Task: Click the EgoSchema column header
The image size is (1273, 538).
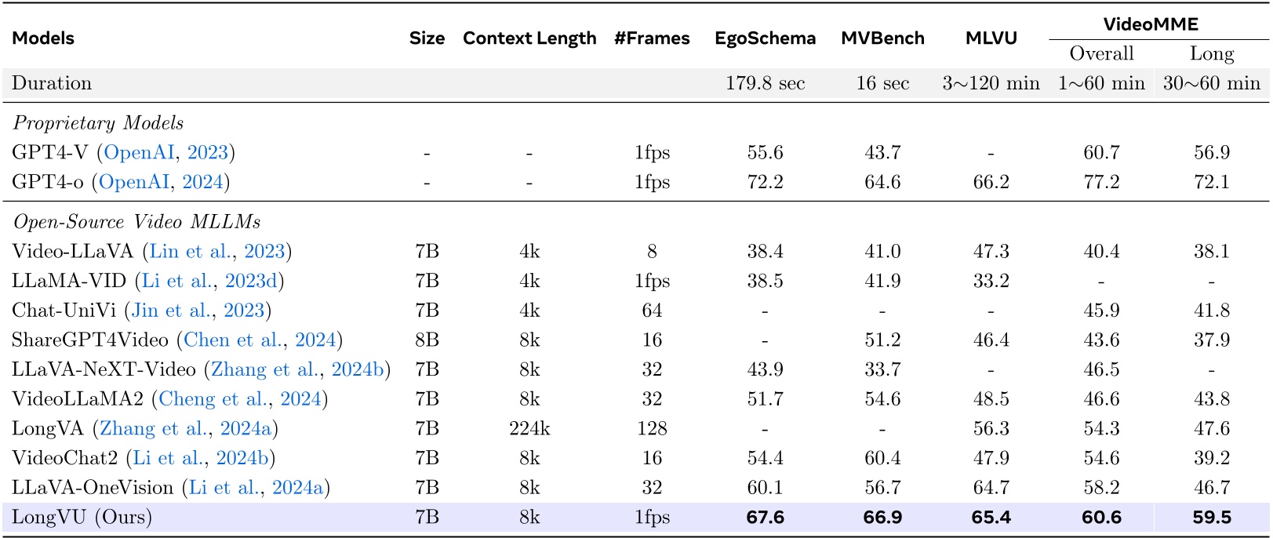Action: [765, 38]
